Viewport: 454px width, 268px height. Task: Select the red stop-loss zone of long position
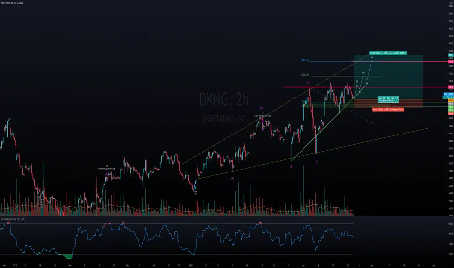[388, 104]
